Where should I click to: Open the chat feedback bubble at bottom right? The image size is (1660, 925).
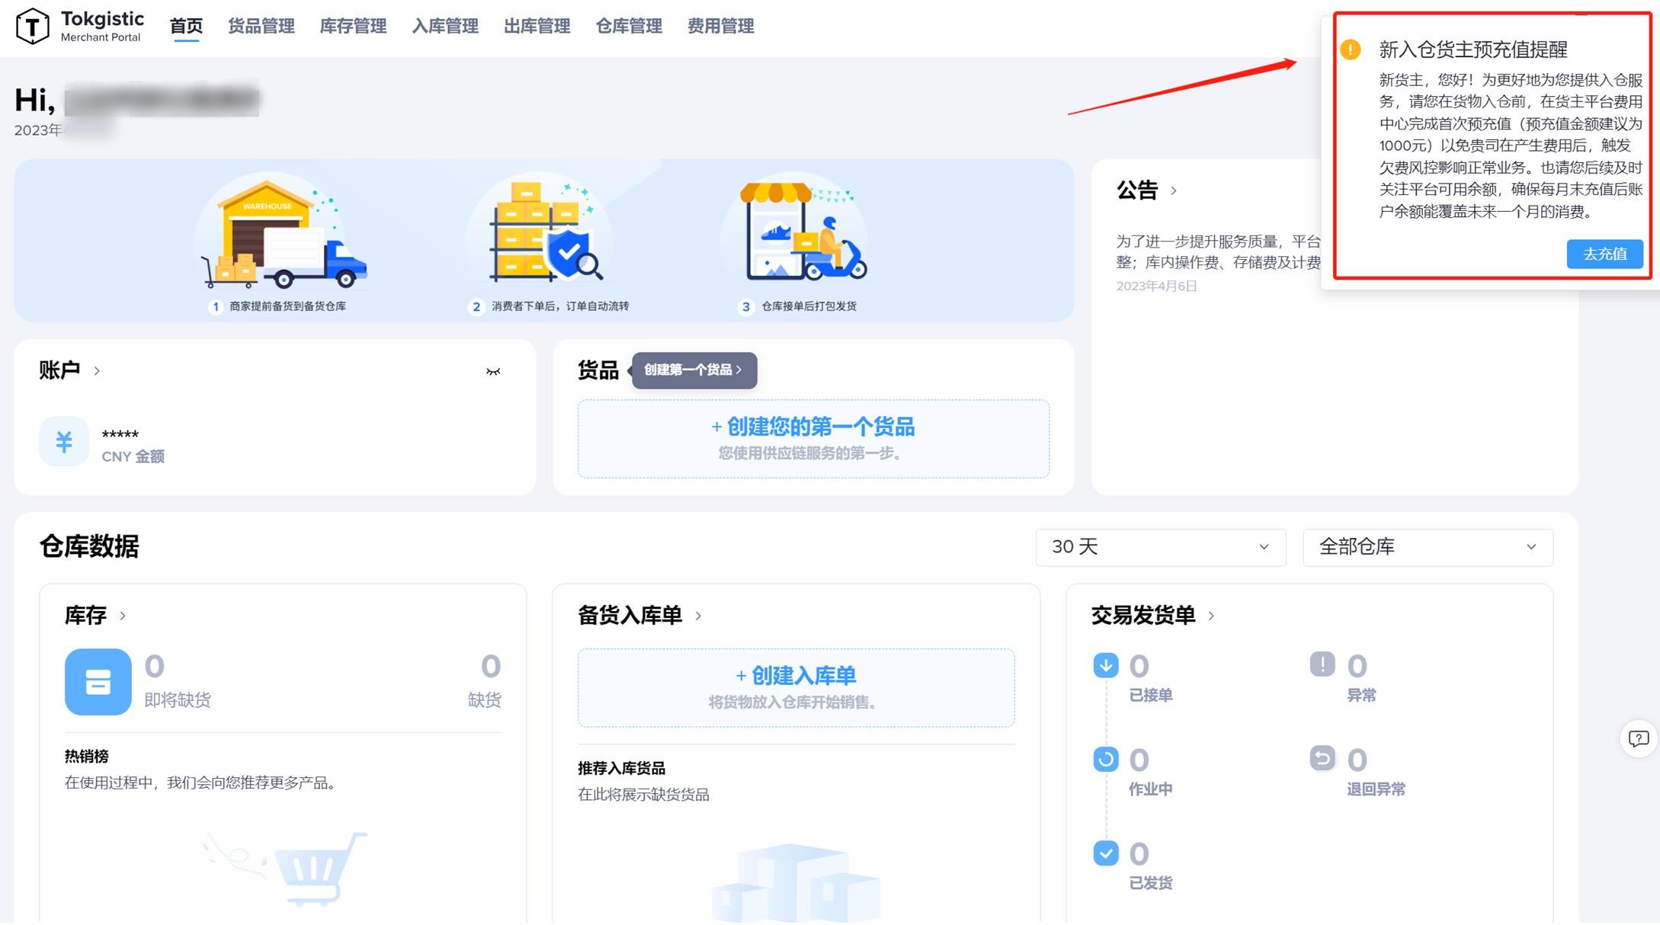pos(1639,739)
